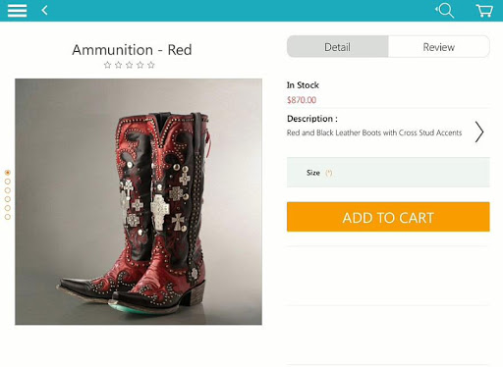
Task: Click the second rating star
Action: point(119,65)
